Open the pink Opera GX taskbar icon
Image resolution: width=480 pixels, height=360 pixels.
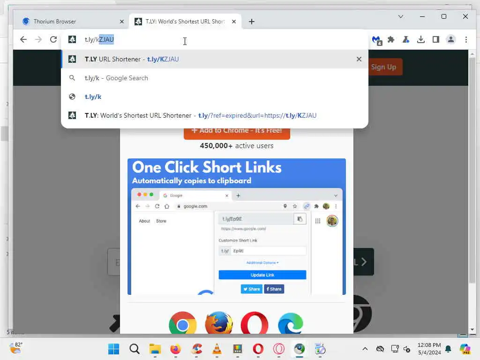coord(278,349)
